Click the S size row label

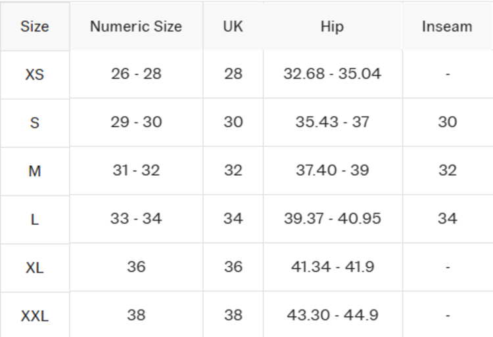pos(34,123)
